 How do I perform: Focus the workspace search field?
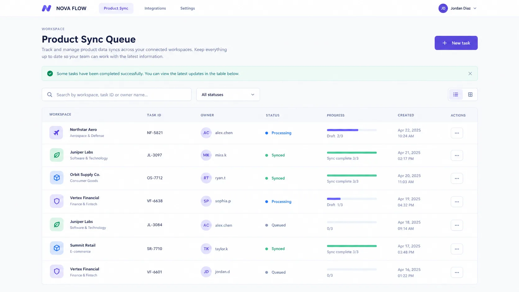[116, 95]
